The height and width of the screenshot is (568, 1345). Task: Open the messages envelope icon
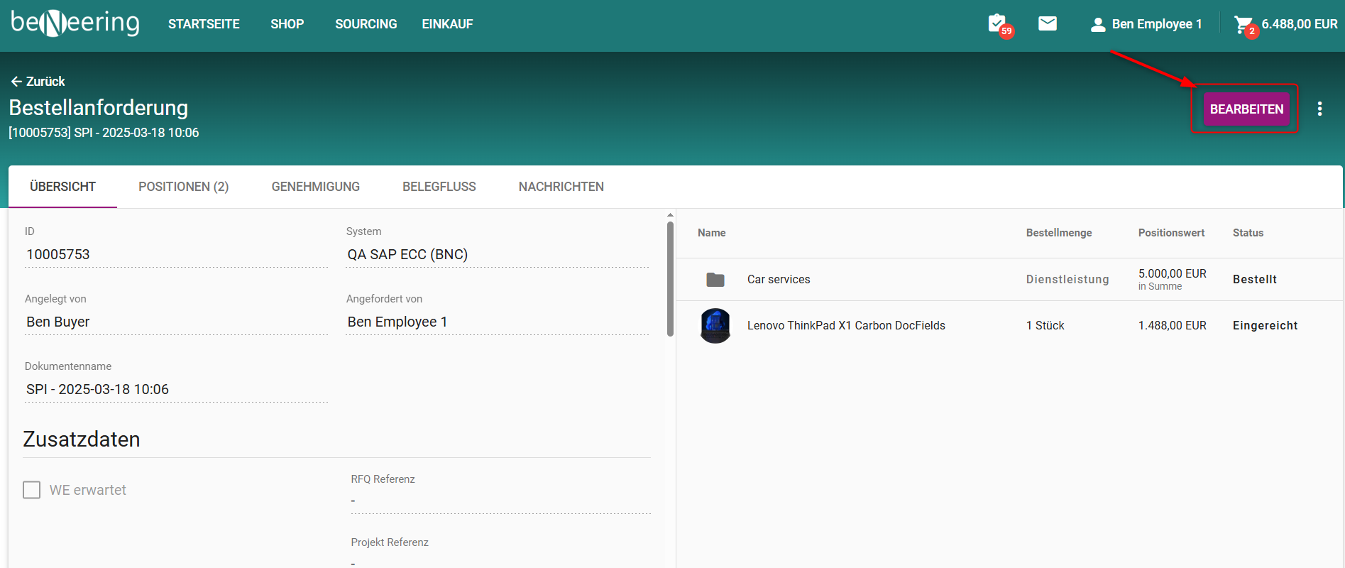[x=1048, y=23]
